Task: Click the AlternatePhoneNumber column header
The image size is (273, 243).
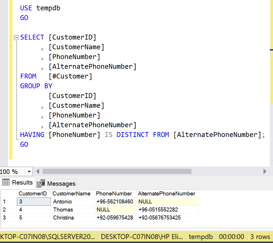Action: point(167,193)
